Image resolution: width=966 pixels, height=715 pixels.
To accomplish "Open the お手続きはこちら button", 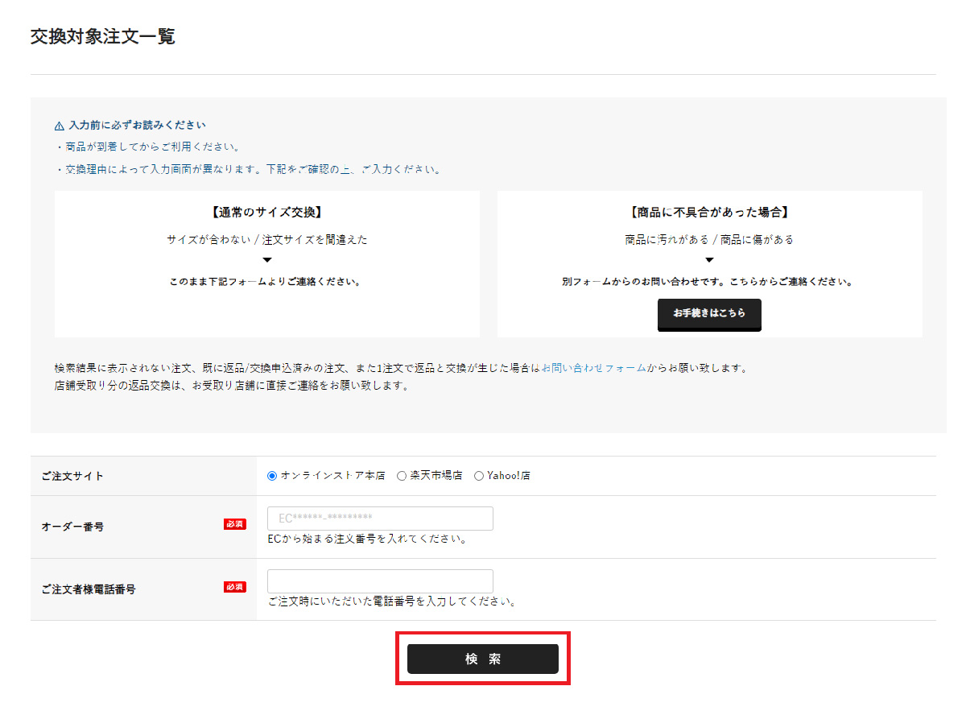I will click(x=709, y=313).
